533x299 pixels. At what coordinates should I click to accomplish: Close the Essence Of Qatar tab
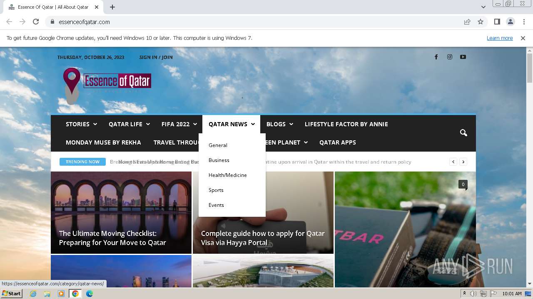[97, 7]
